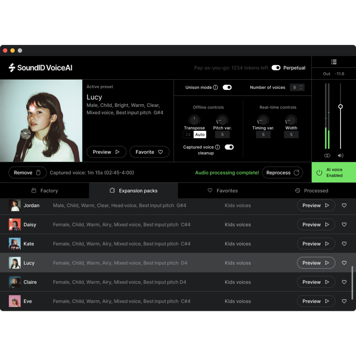
Task: Favorite the Daisy voice heart icon
Action: pos(344,225)
